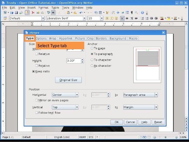189x142 pixels.
Task: Switch to the Crop tab
Action: [x=90, y=39]
